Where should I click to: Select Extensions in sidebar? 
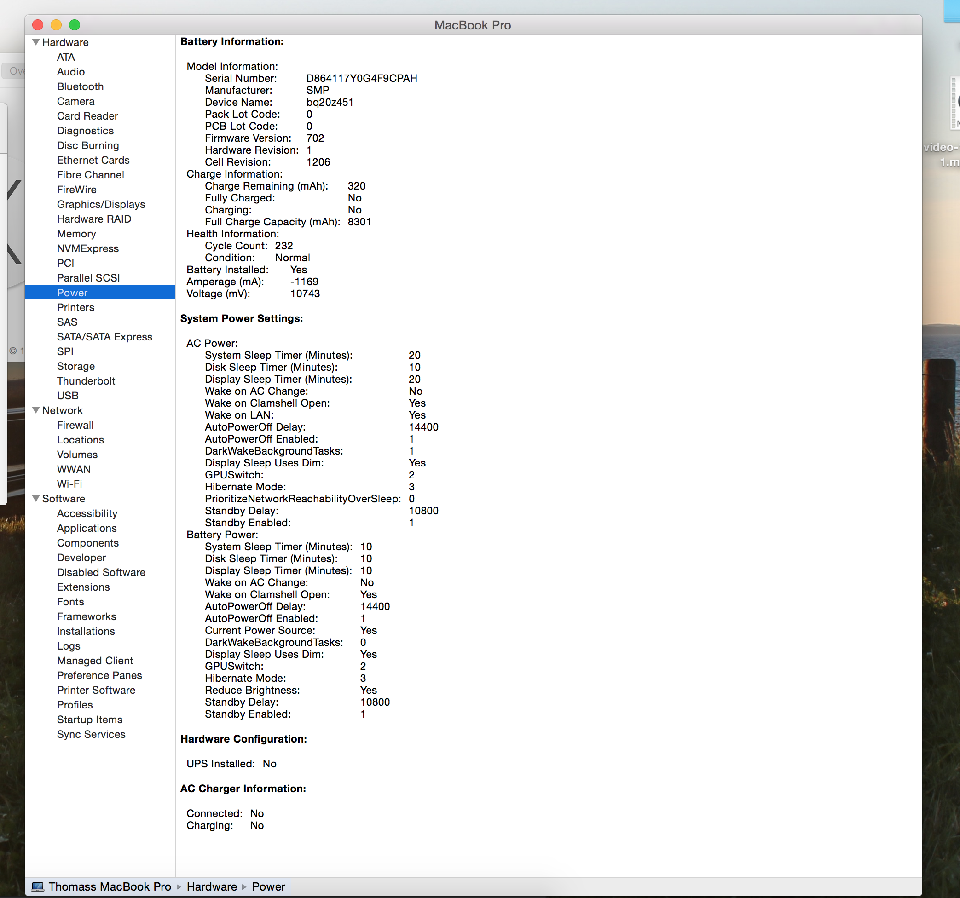pyautogui.click(x=83, y=587)
